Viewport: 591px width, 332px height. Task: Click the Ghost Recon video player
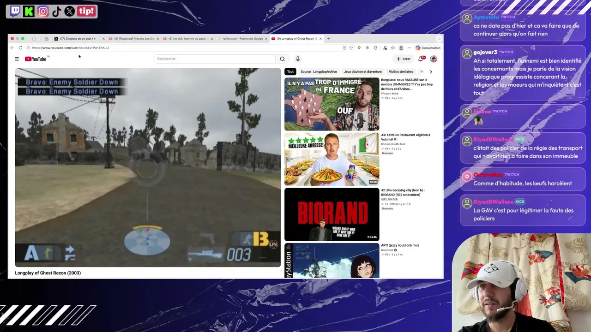148,167
